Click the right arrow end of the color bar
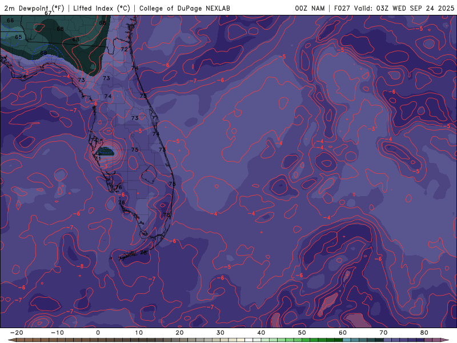 (x=446, y=340)
